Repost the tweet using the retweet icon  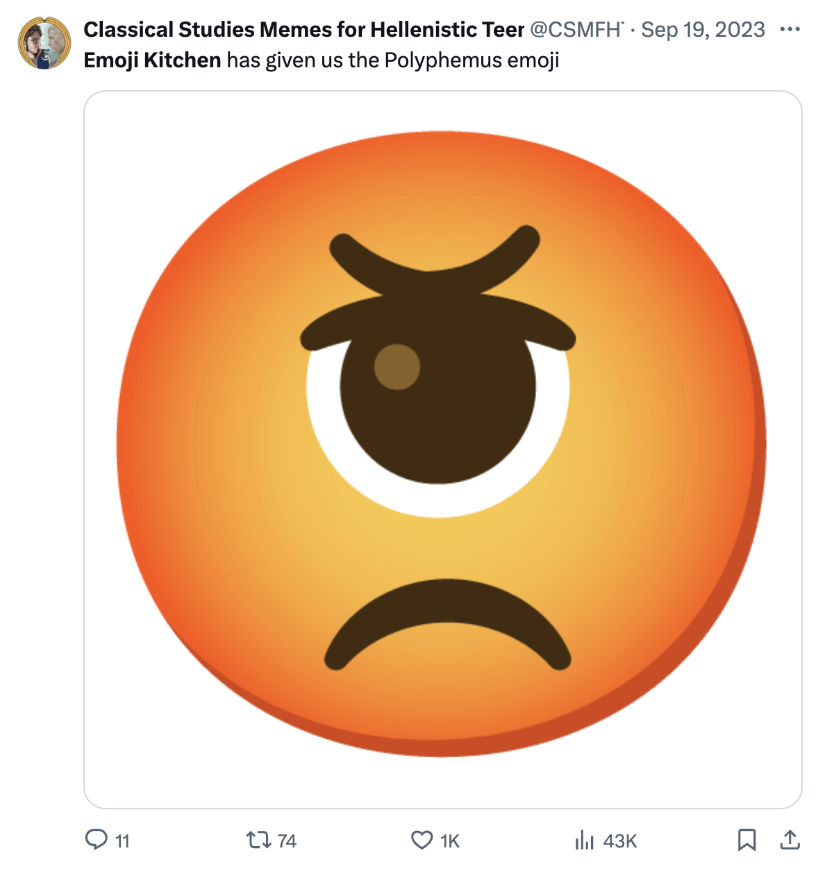tap(258, 841)
